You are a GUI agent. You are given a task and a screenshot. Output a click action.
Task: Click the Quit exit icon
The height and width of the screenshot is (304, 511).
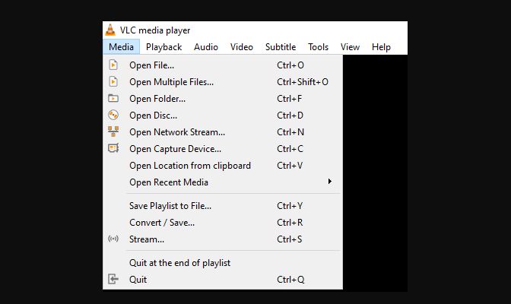pos(113,279)
